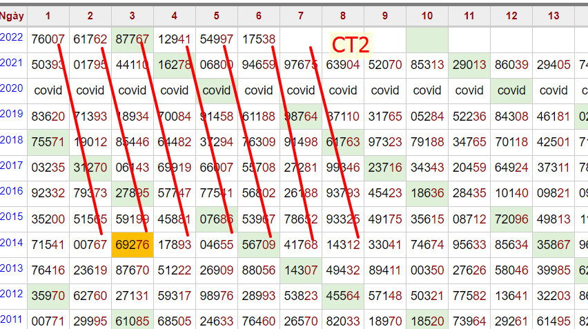588x329 pixels.
Task: Click the Ngày column header
Action: pyautogui.click(x=12, y=15)
